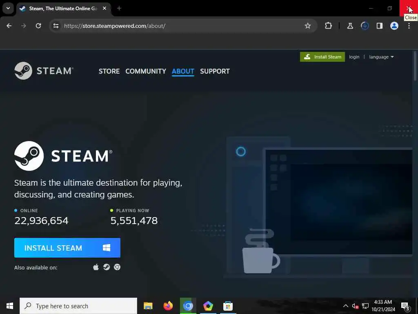The image size is (418, 314).
Task: Click the taskbar search box
Action: [x=78, y=306]
